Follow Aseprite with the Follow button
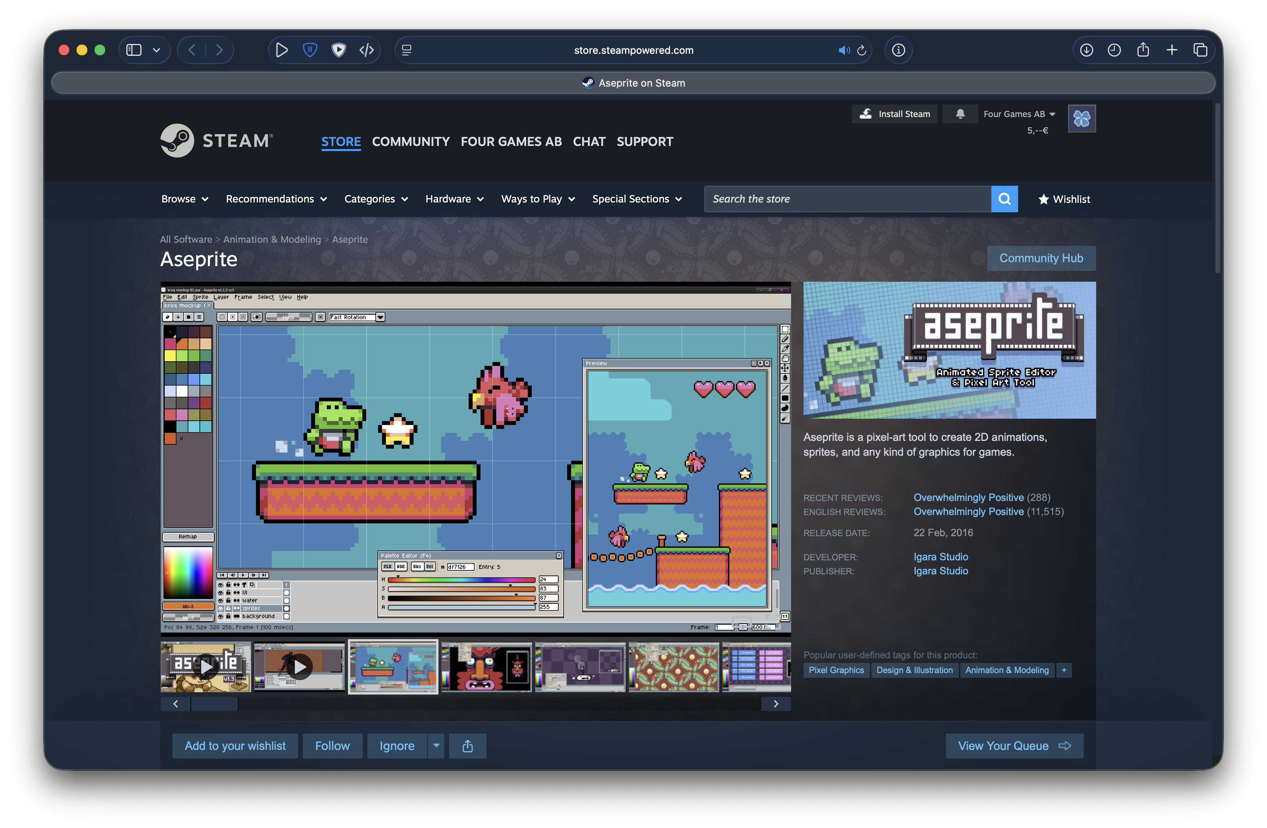 [332, 746]
